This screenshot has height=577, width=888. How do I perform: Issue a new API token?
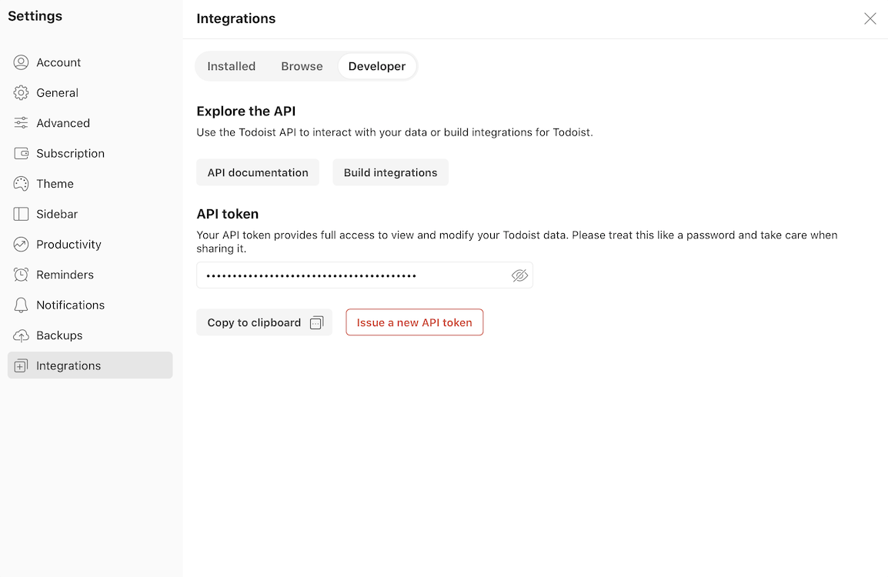coord(415,322)
